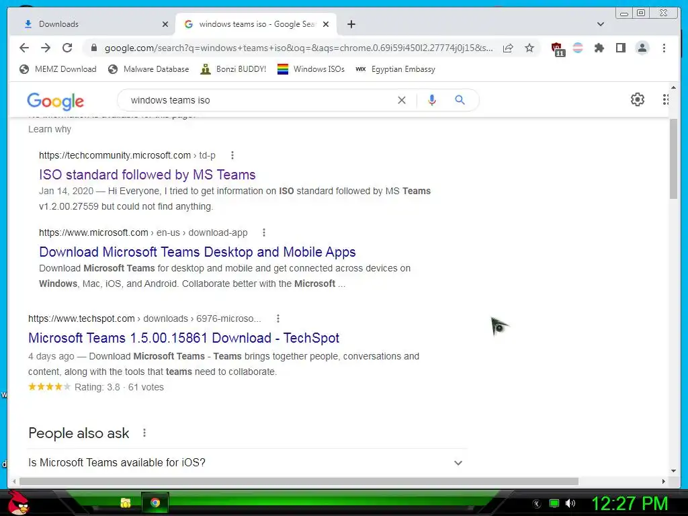Click the vertical scrollbar thumb
The height and width of the screenshot is (516, 688).
(x=673, y=159)
